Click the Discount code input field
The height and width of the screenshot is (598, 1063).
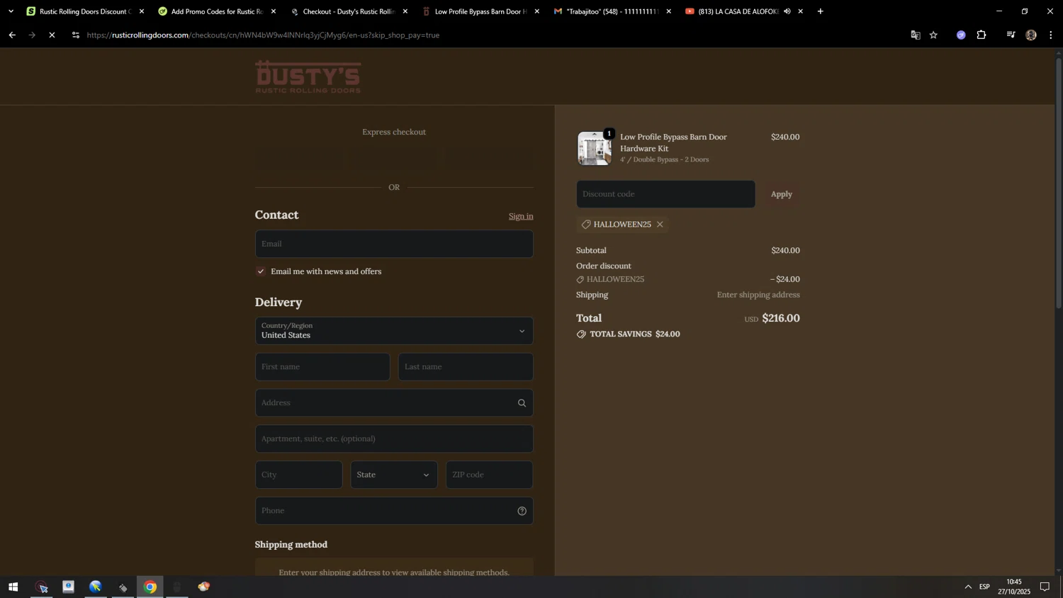coord(665,194)
